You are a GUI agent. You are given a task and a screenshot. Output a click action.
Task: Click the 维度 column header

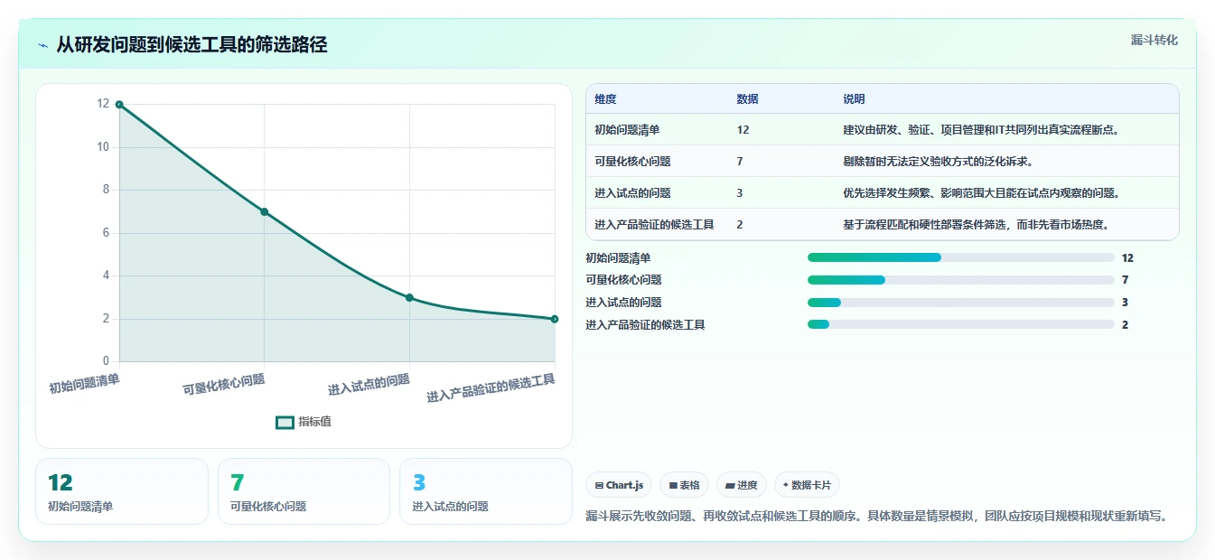tap(605, 99)
